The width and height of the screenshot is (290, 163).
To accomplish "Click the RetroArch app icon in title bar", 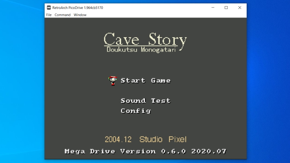I will [49, 8].
